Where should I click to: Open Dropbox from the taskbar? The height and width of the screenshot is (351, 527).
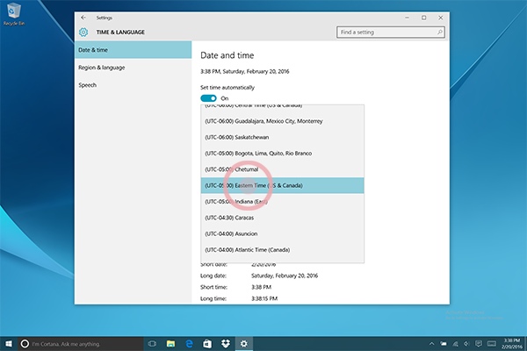coord(226,344)
